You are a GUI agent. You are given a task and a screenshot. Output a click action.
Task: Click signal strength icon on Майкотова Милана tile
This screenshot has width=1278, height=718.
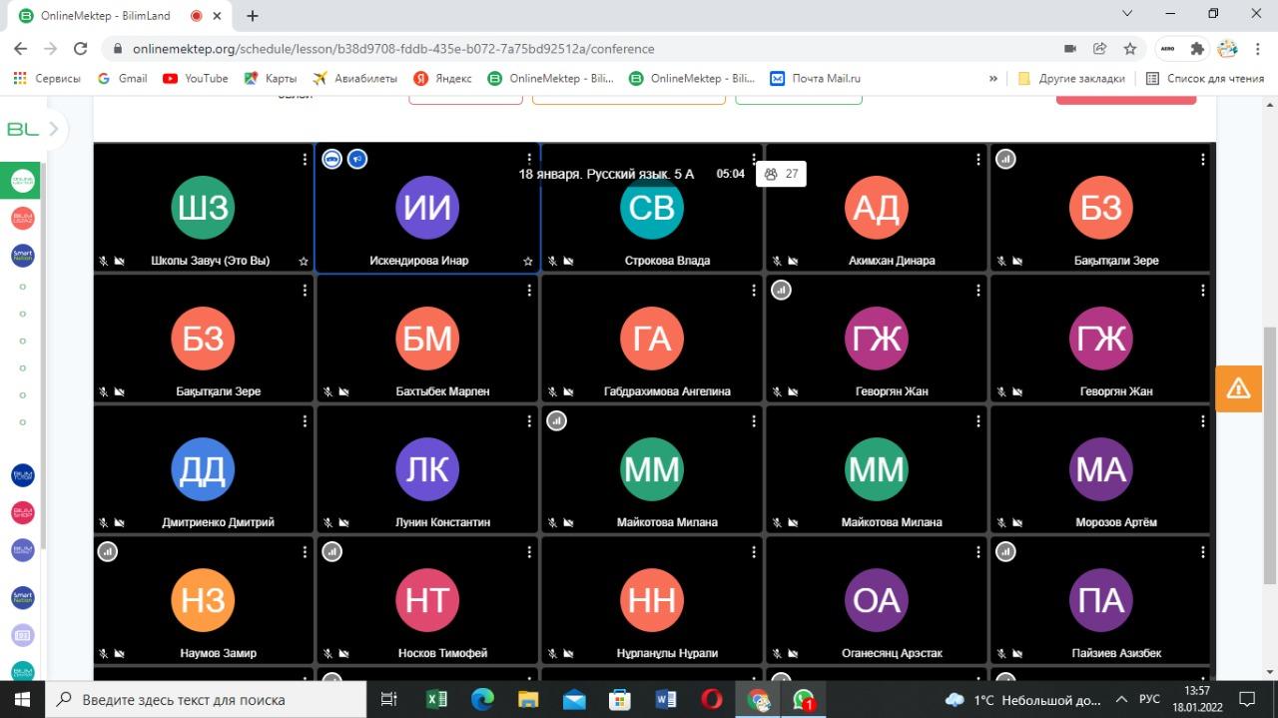557,420
